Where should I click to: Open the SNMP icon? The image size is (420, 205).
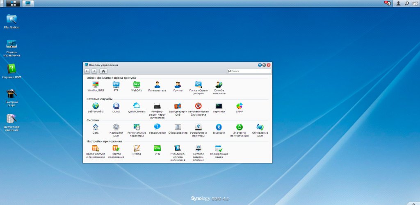click(x=239, y=106)
